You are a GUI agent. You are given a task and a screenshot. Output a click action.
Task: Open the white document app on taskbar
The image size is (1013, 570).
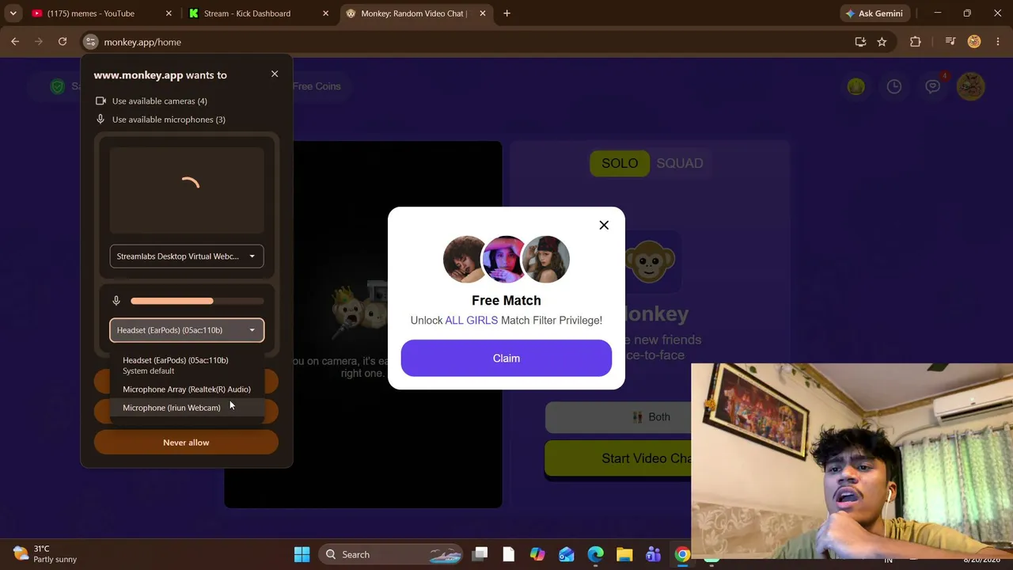tap(509, 555)
